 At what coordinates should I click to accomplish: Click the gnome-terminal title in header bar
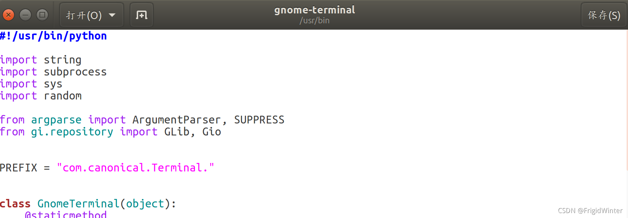click(314, 10)
